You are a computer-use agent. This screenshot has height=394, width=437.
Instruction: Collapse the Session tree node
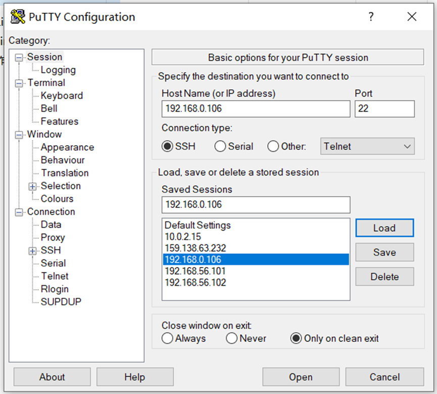(19, 58)
